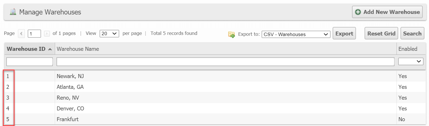Click the Warehouse Name filter field
This screenshot has width=429, height=126.
click(x=225, y=62)
